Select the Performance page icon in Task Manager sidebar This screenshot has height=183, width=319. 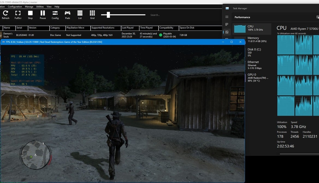(227, 32)
